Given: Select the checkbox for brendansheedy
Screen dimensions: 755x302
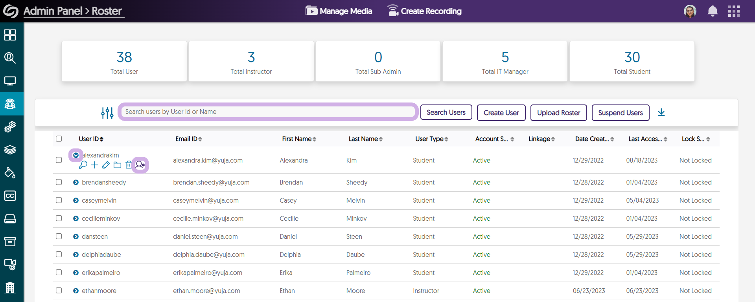Looking at the screenshot, I should click(x=59, y=182).
